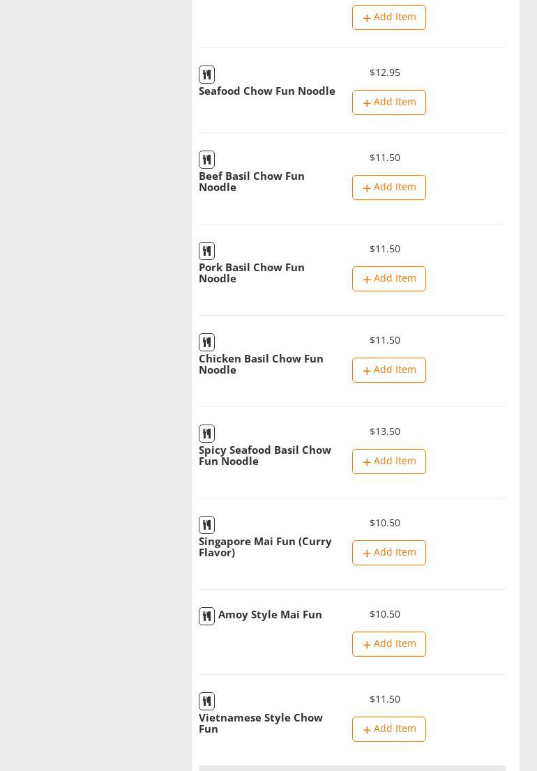Image resolution: width=537 pixels, height=771 pixels.
Task: Open the Seafood Chow Fun Noodle item title
Action: pos(266,91)
